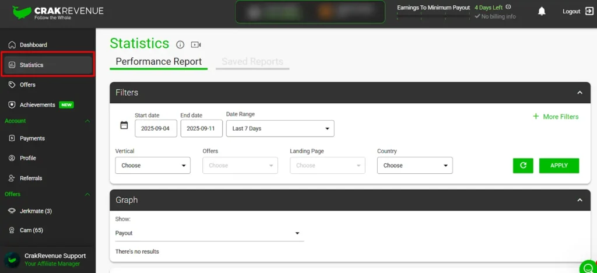597x273 pixels.
Task: Click the CrakRevenue whale logo
Action: [x=22, y=12]
